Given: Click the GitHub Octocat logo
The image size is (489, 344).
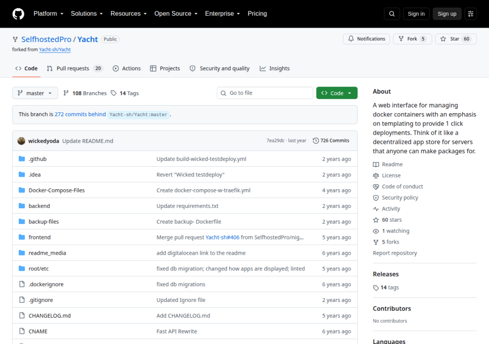Looking at the screenshot, I should click(x=18, y=14).
